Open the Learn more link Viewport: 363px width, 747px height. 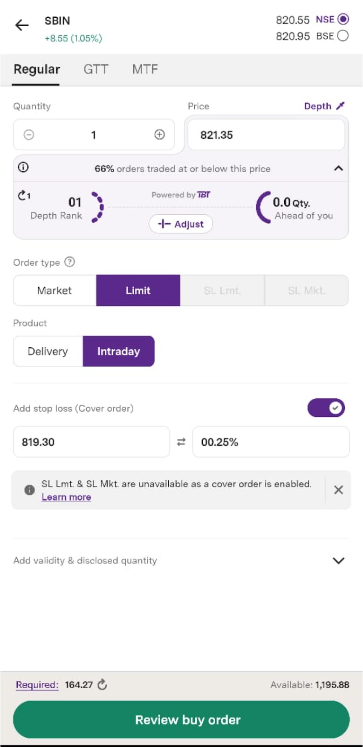66,497
